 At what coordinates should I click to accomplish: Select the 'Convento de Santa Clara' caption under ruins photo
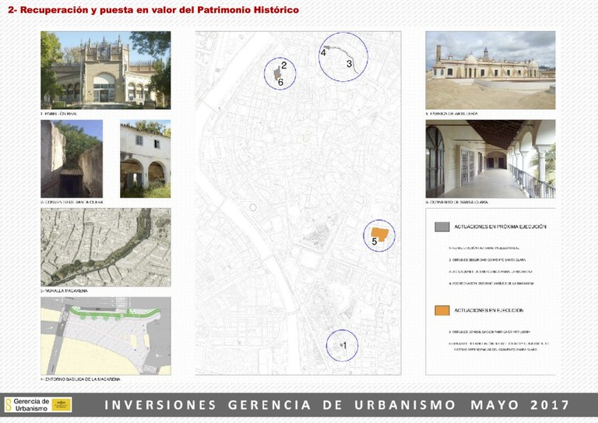72,203
